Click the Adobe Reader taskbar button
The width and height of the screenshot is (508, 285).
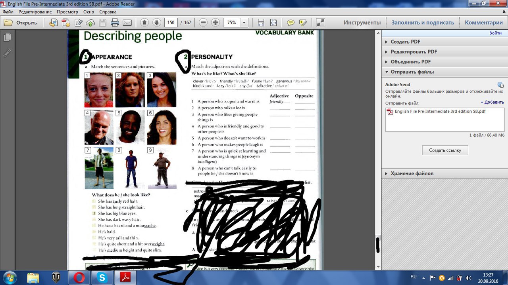click(x=125, y=277)
